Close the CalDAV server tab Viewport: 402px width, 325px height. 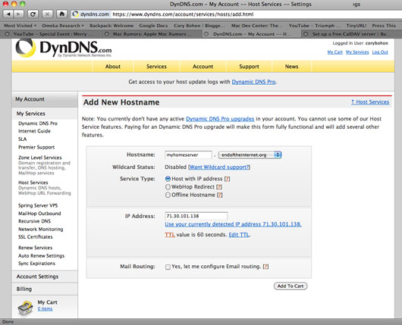(306, 34)
